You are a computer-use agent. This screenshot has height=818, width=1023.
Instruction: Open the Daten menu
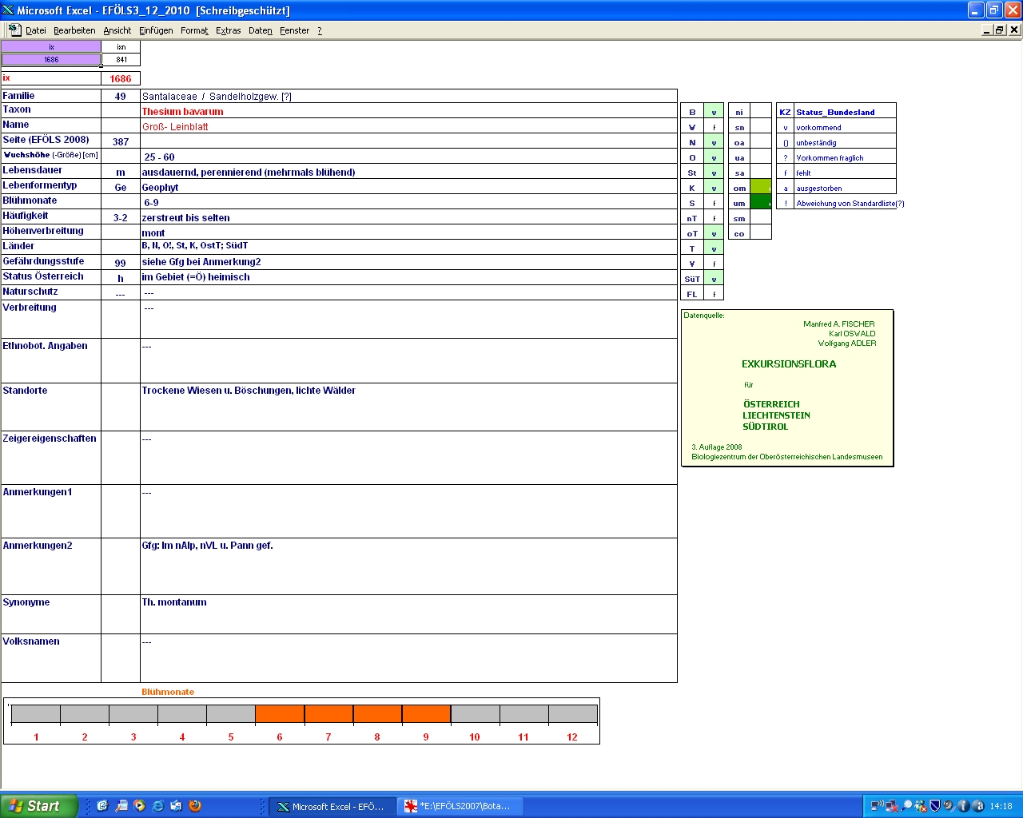261,30
